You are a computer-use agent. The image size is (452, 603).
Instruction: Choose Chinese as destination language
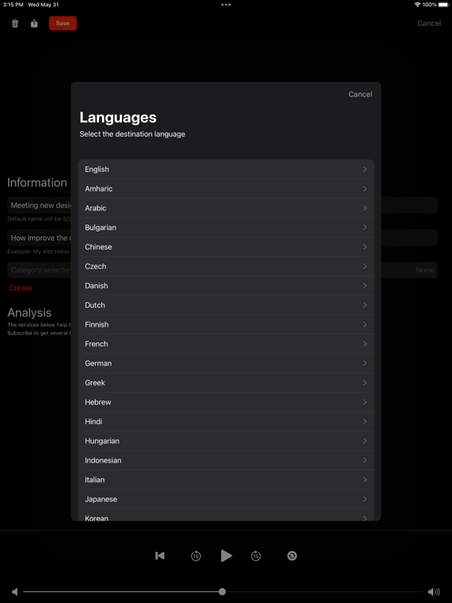226,247
